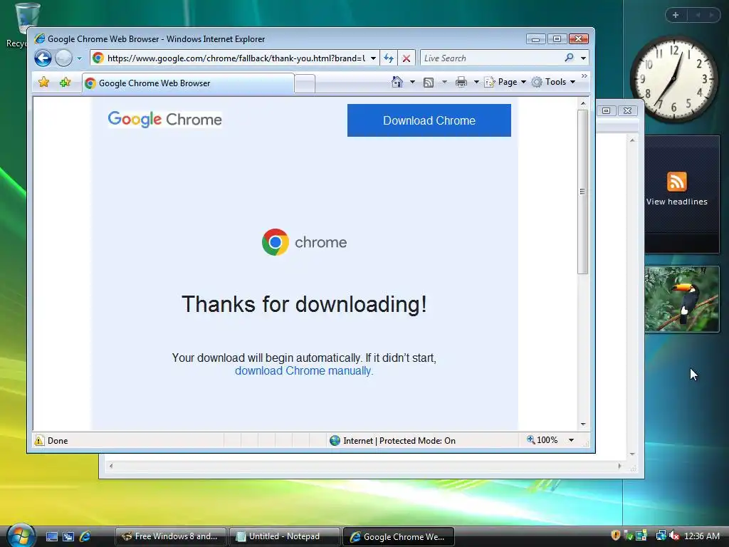729x547 pixels.
Task: Click the 100% zoom level button
Action: click(542, 440)
